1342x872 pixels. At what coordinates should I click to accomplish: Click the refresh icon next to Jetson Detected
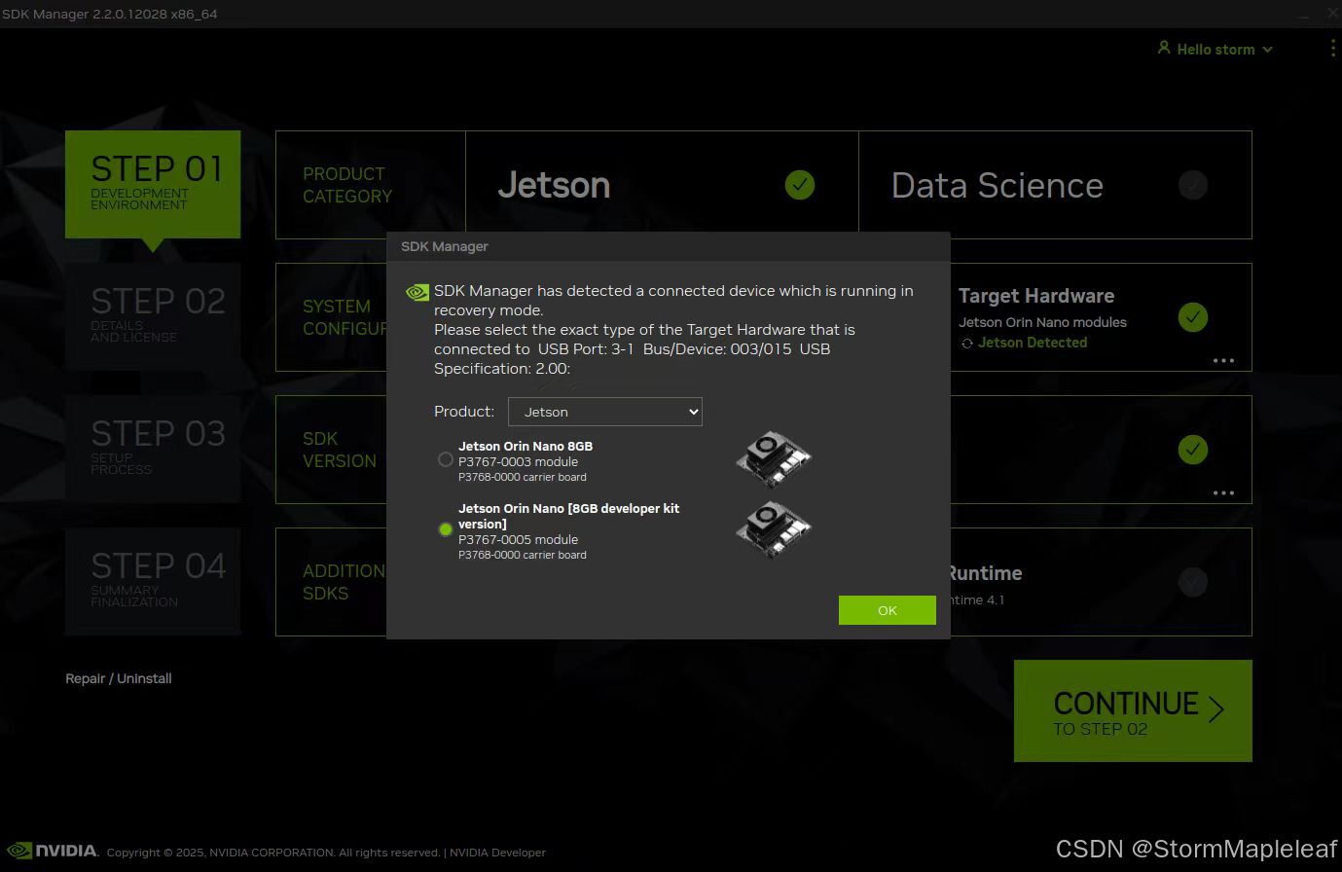(967, 343)
